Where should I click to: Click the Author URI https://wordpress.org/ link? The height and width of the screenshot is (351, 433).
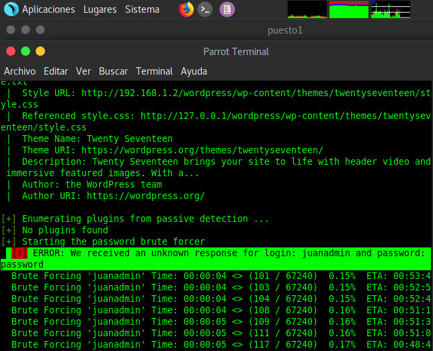pos(146,196)
